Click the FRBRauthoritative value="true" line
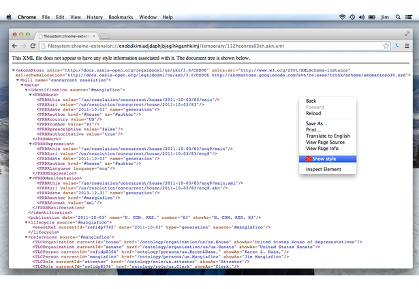This screenshot has width=419, height=289. click(80, 134)
